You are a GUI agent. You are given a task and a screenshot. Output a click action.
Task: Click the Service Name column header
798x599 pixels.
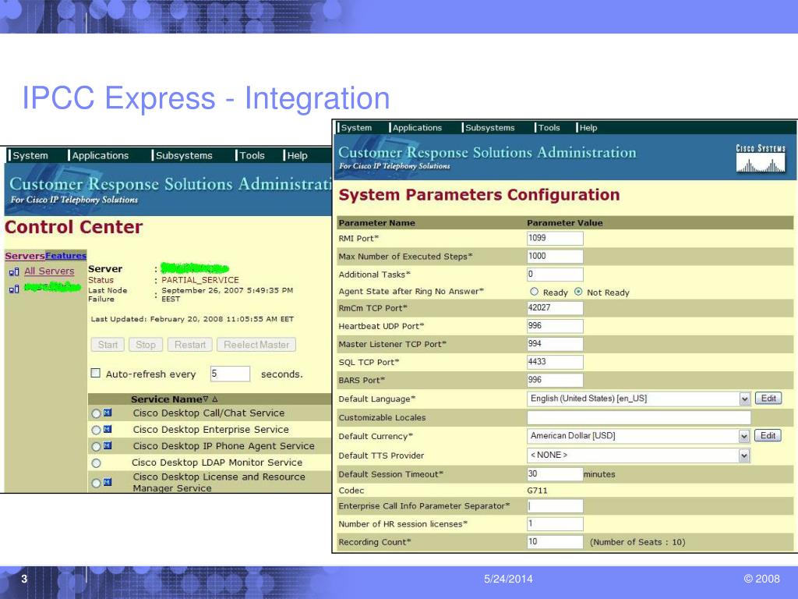167,399
